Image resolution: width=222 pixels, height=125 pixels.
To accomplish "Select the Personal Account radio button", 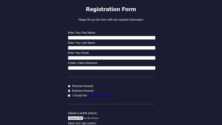I will [69, 86].
